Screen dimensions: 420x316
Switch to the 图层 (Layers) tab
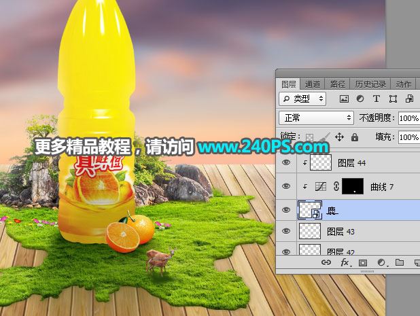[288, 84]
